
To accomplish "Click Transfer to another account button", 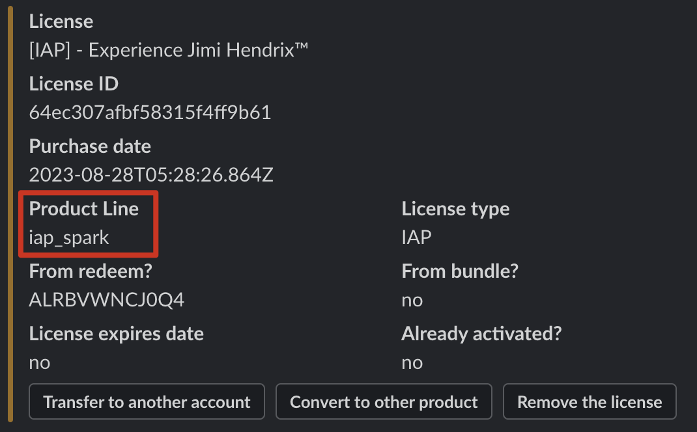I will tap(147, 402).
